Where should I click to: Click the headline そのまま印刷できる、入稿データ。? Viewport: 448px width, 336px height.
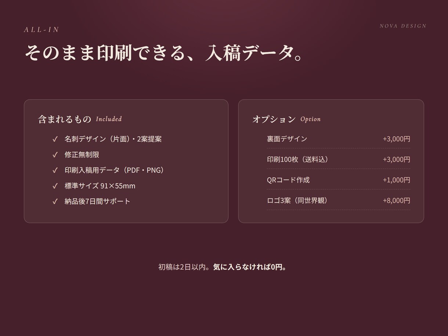coord(164,53)
